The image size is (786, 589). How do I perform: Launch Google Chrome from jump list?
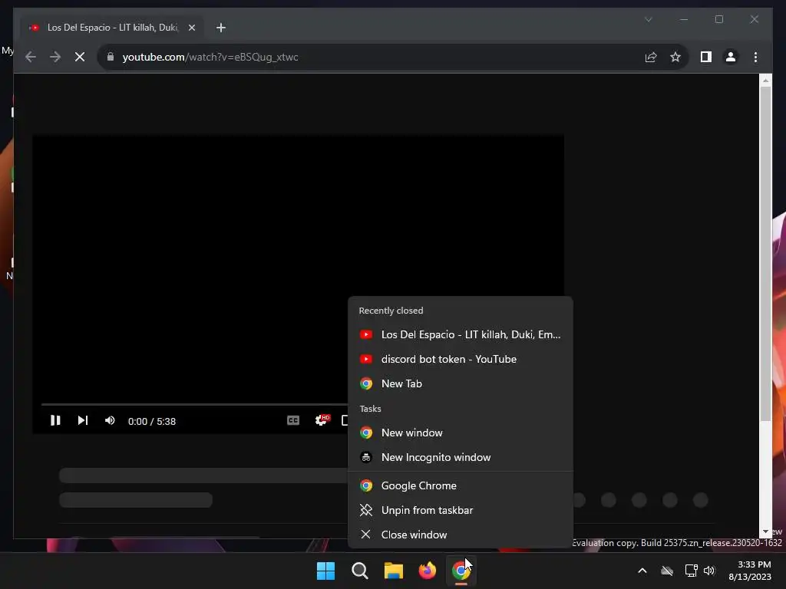461,485
